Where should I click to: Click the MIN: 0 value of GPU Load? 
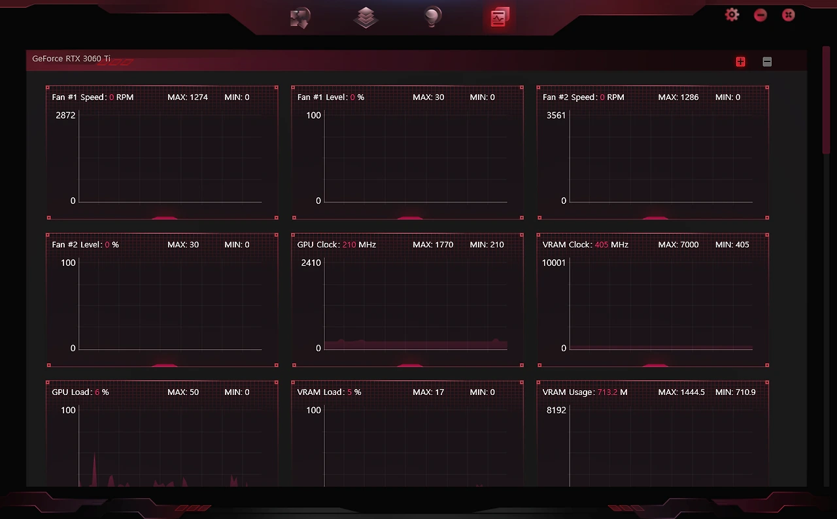(x=237, y=392)
